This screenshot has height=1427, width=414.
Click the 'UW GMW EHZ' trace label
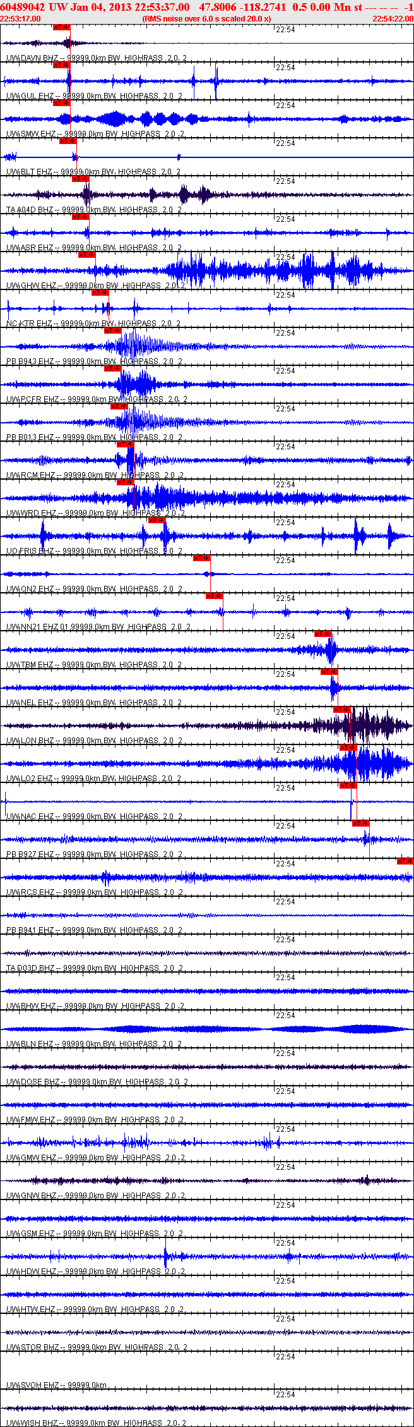click(x=32, y=1158)
